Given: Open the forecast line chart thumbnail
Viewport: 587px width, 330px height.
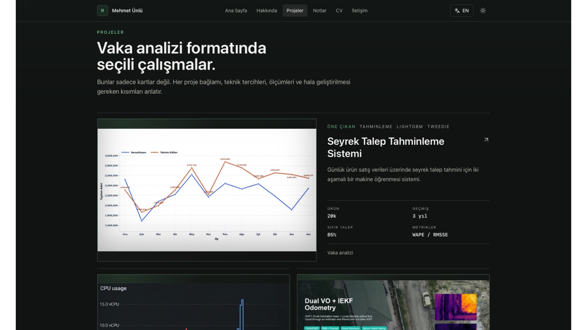Looking at the screenshot, I should [x=207, y=190].
